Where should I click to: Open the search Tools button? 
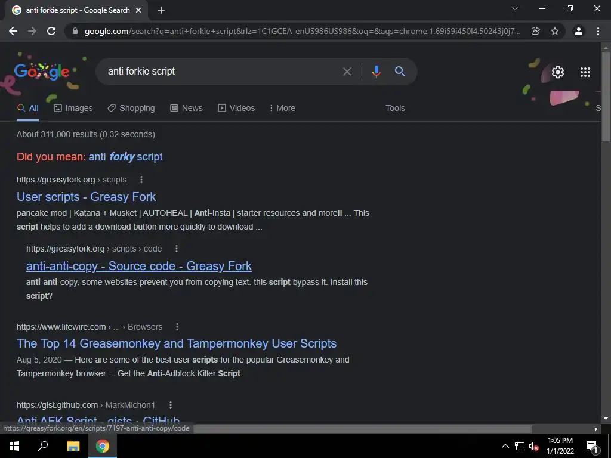pos(395,109)
